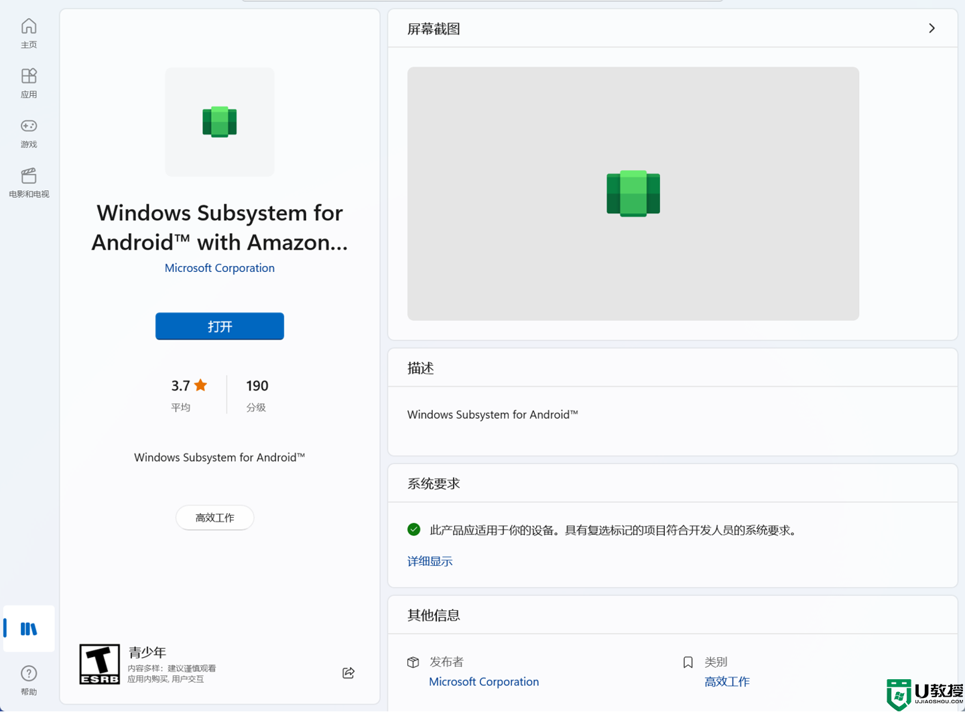Click the 高效工作 tag pill

(x=215, y=518)
